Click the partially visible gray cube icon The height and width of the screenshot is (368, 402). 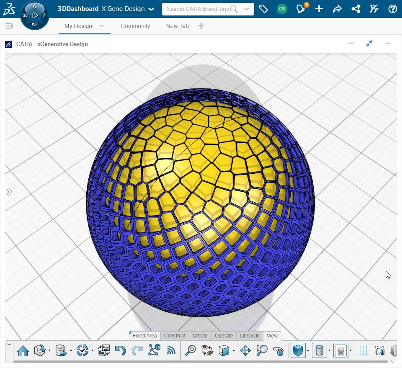click(394, 350)
